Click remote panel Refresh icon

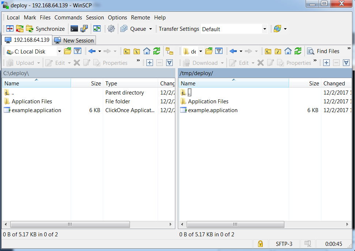pos(298,51)
